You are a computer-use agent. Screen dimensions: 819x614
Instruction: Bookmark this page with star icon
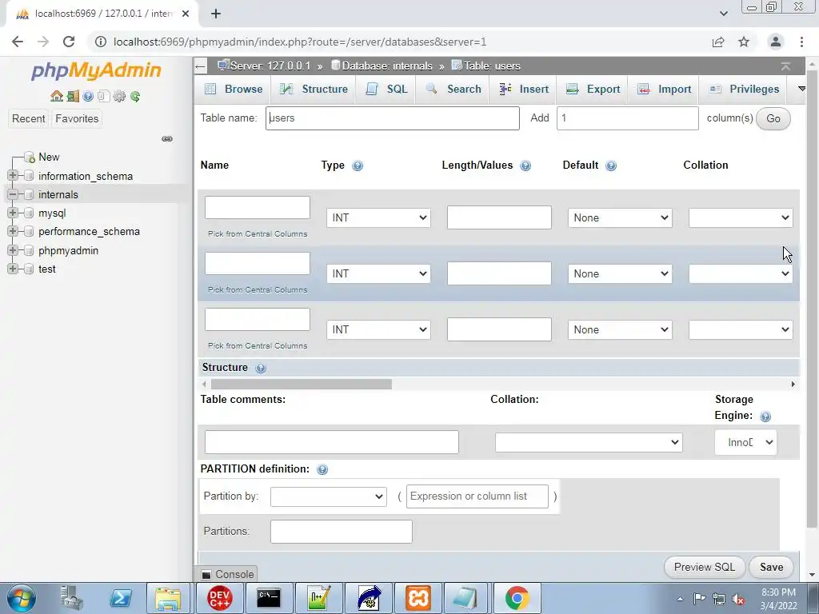click(x=744, y=42)
